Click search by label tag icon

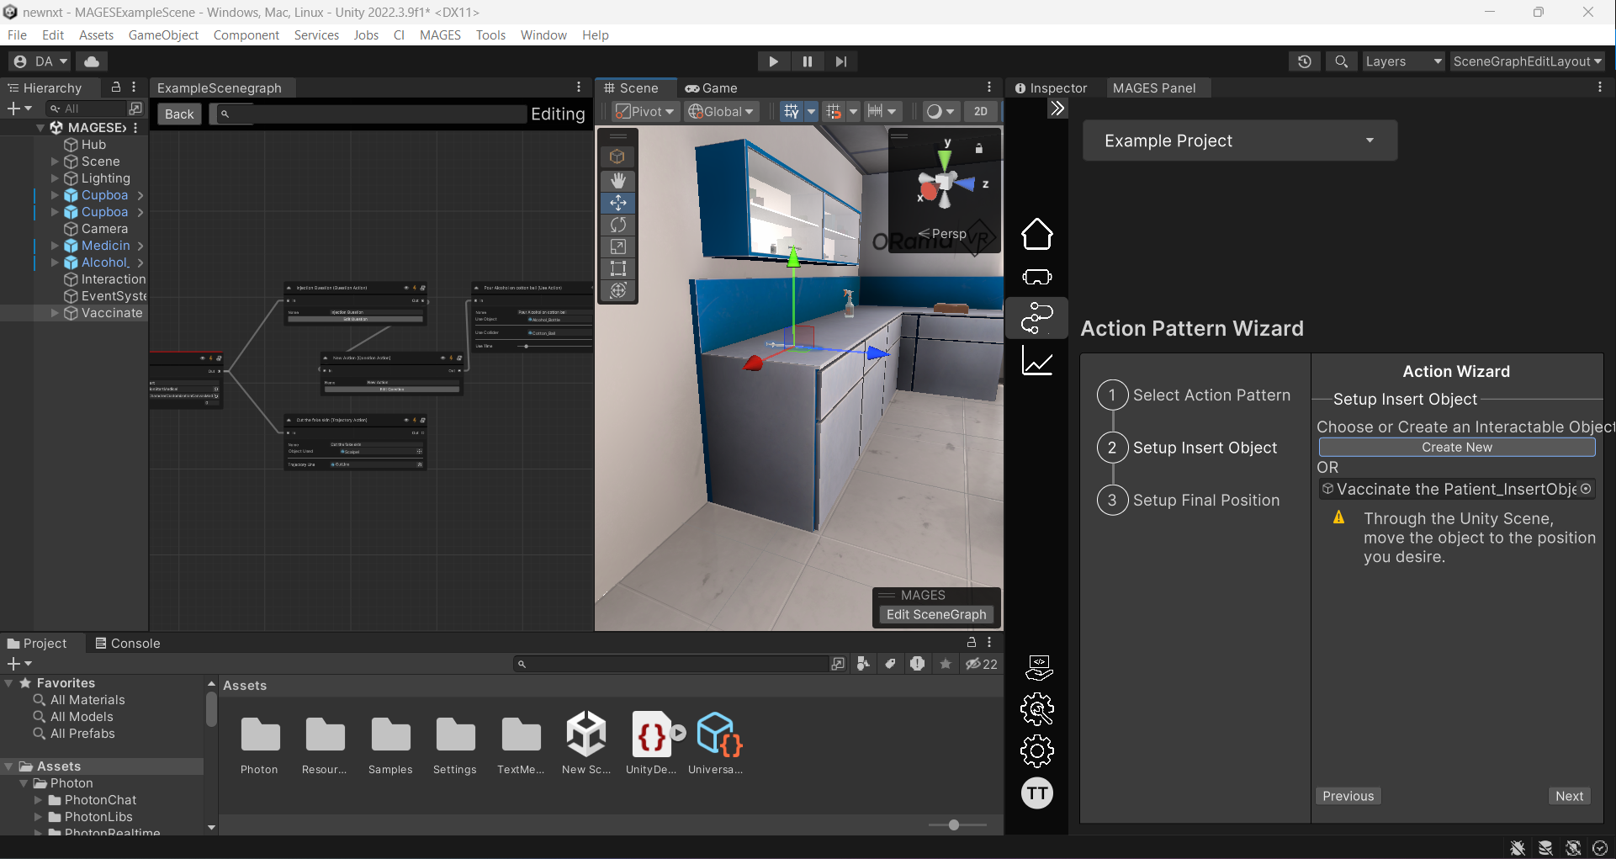[890, 664]
